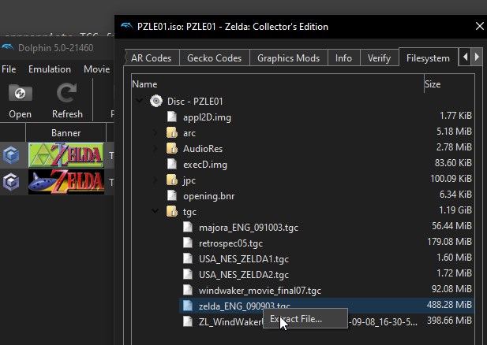Screen dimensions: 487x345
Task: Click 488.28 MiB size value
Action: click(449, 304)
